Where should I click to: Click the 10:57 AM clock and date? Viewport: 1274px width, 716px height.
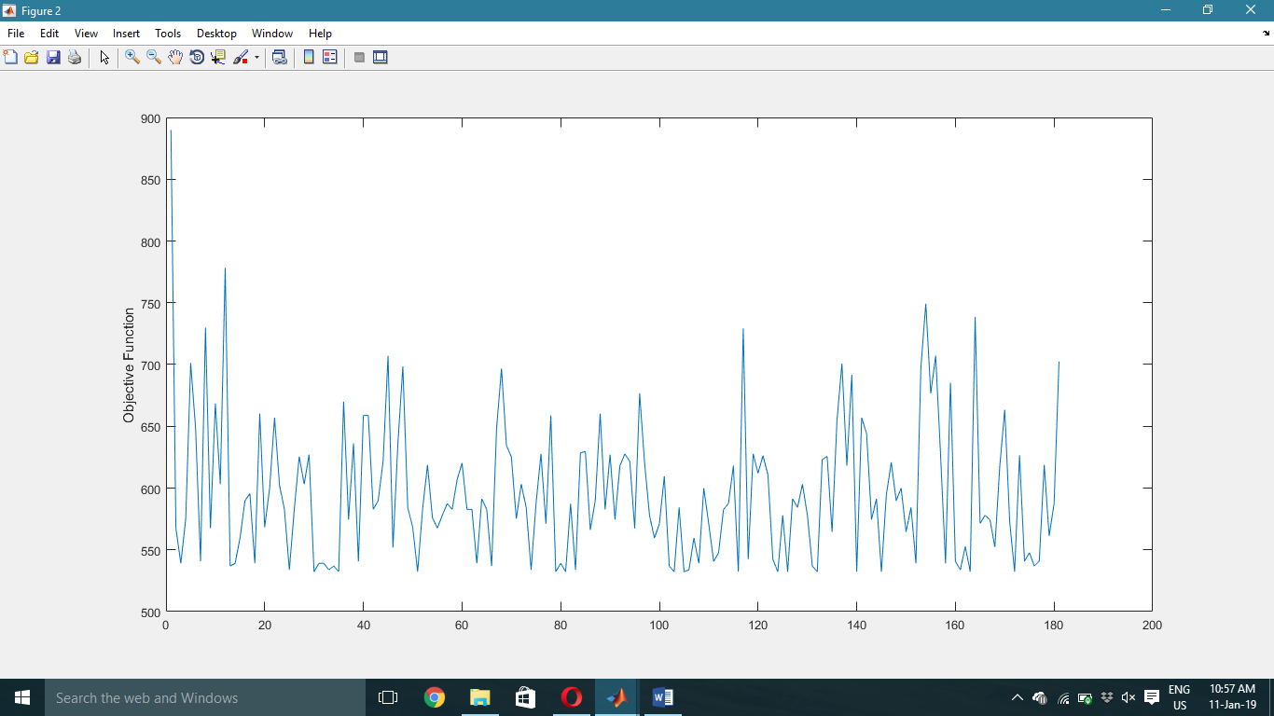[1232, 697]
